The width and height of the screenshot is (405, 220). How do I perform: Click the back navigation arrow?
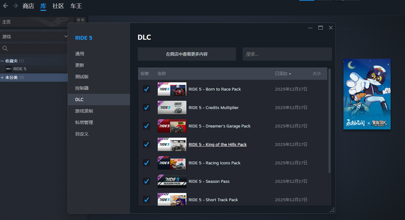point(5,6)
